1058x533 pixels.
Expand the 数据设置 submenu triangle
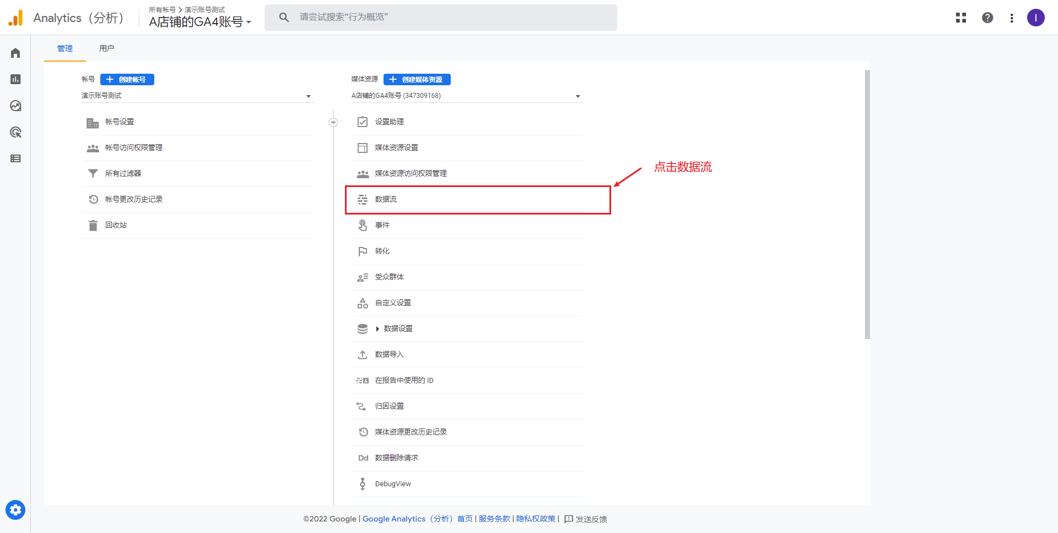377,329
